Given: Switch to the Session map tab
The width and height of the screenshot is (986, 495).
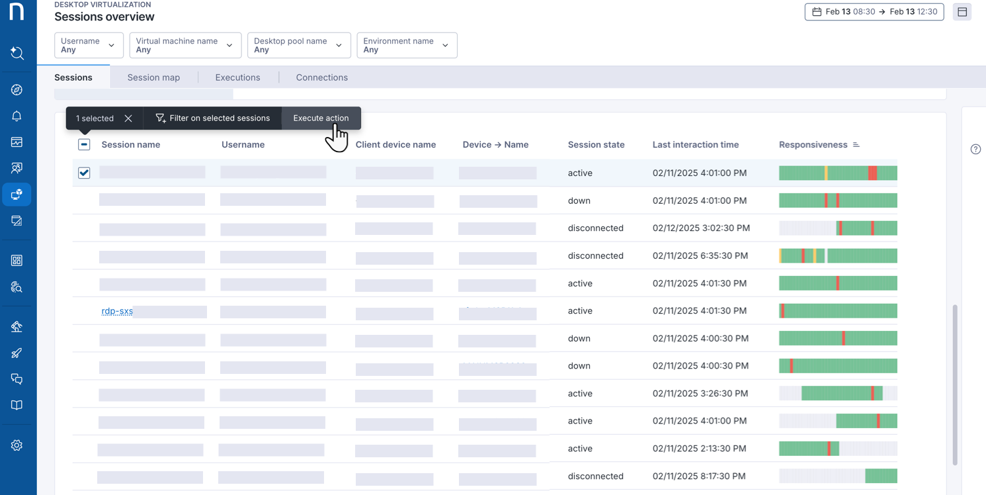Looking at the screenshot, I should tap(153, 77).
